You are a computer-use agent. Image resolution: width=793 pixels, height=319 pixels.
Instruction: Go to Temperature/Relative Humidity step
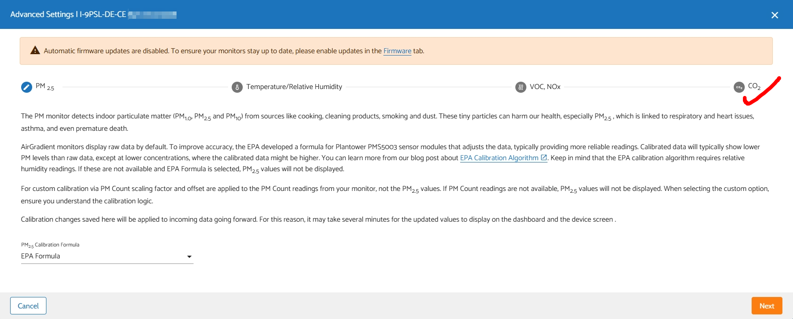point(294,87)
